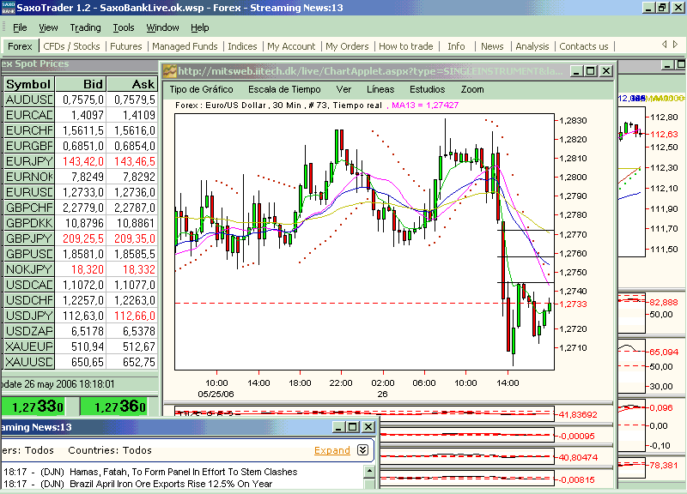
Task: Click the GBPUSD ask value 1,8585,5
Action: pos(135,254)
